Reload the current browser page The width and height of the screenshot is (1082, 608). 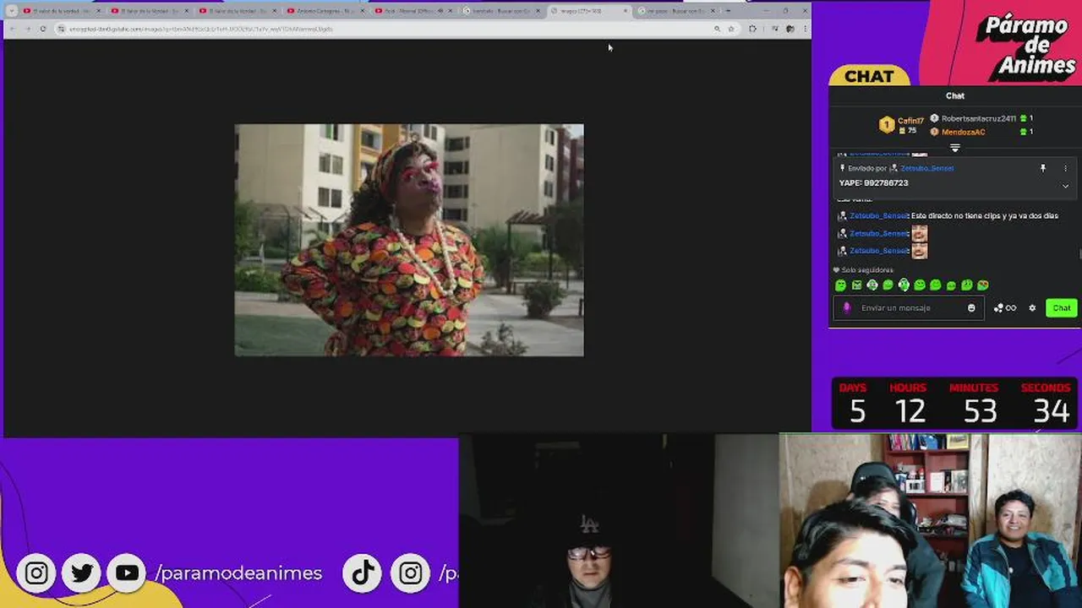pyautogui.click(x=42, y=29)
